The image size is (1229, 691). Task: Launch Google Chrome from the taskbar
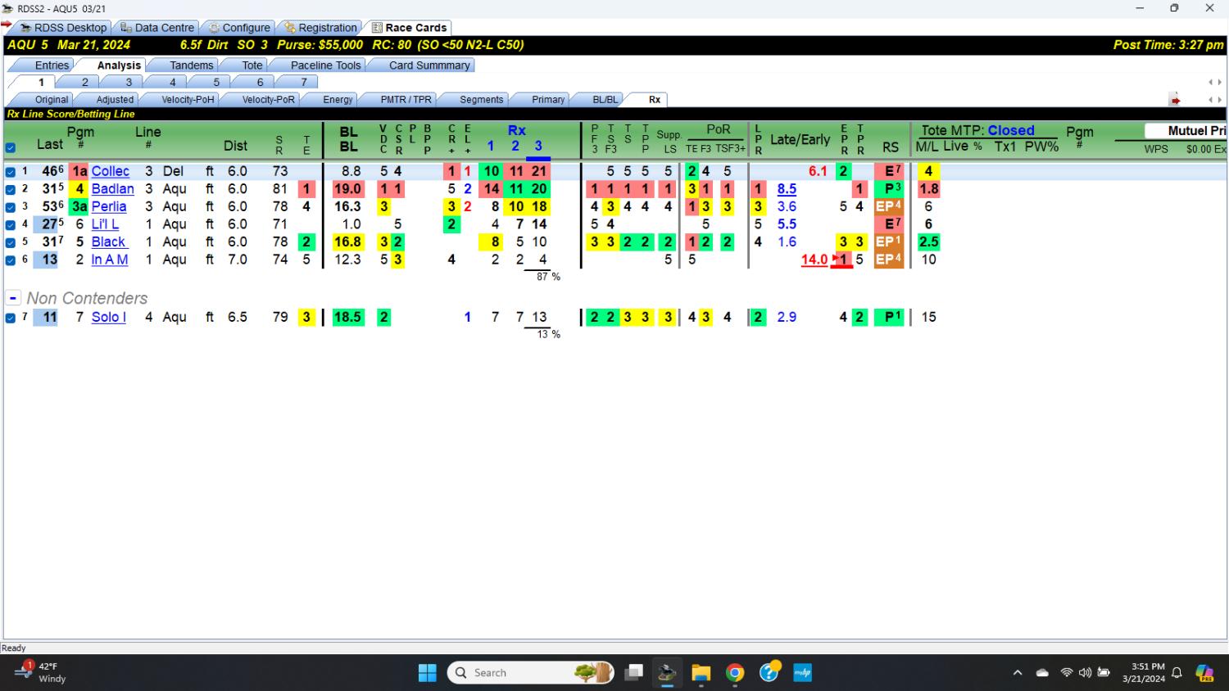pyautogui.click(x=735, y=673)
